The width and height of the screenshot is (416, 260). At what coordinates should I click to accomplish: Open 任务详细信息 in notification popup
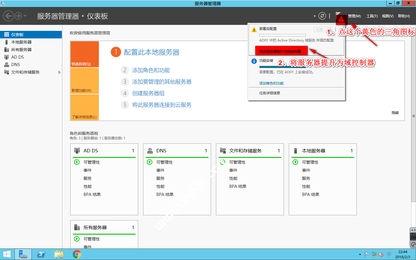(269, 93)
